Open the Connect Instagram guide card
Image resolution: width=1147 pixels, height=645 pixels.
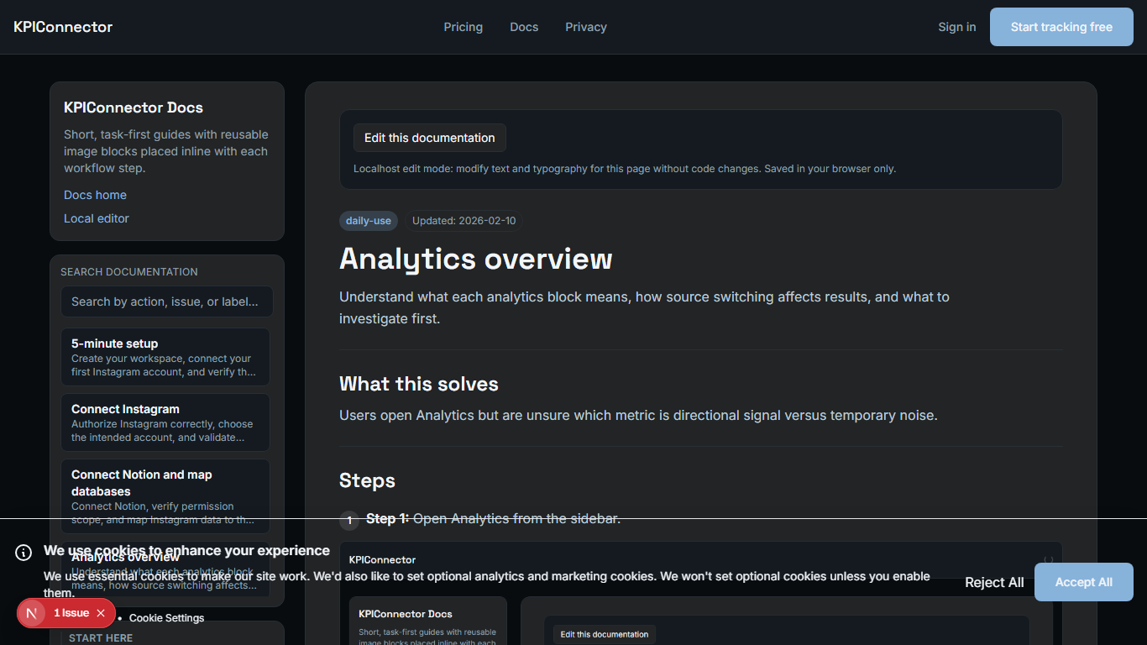(x=165, y=422)
